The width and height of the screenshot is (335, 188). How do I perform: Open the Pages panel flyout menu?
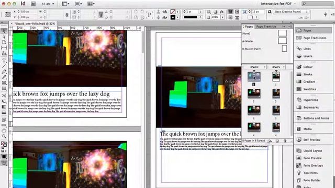(x=291, y=27)
